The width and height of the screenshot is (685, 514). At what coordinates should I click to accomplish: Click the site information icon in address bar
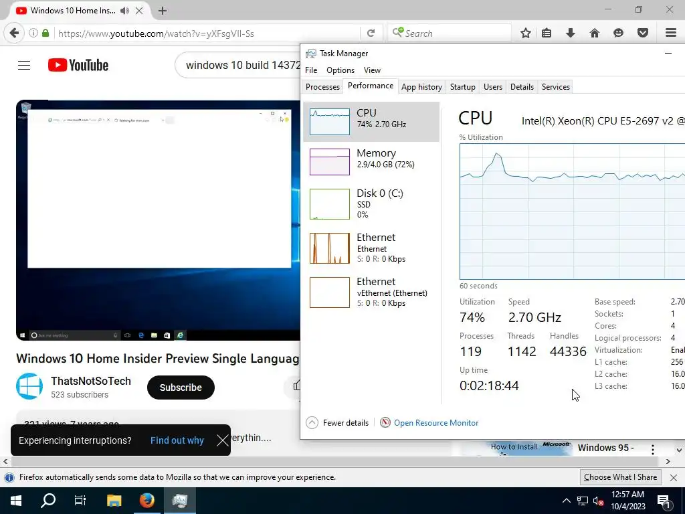click(33, 33)
